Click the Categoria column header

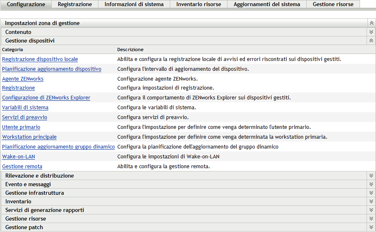12,50
